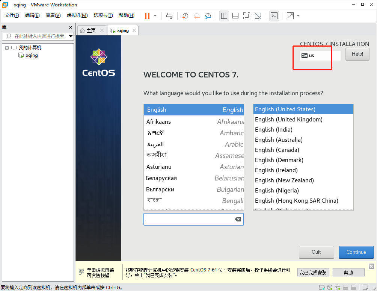This screenshot has width=377, height=291.
Task: Close the 主页 tab
Action: pyautogui.click(x=102, y=30)
